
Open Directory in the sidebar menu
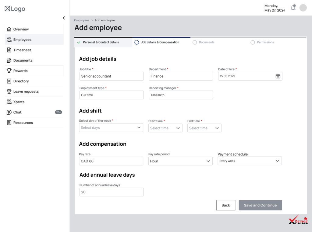click(21, 81)
